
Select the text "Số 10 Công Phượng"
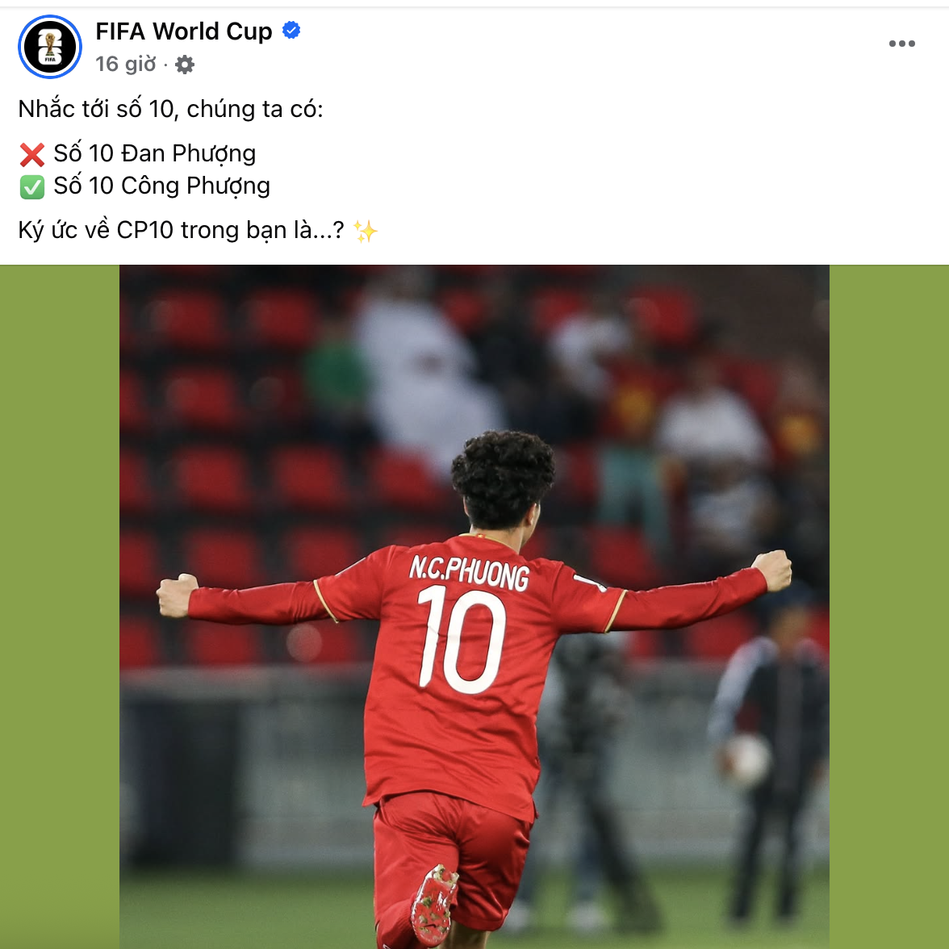pos(161,186)
